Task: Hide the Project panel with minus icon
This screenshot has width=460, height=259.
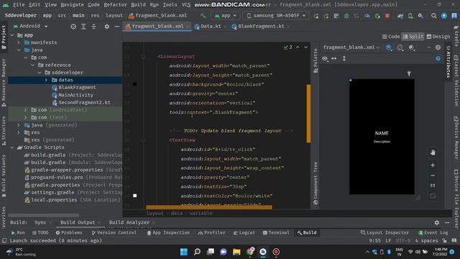Action: coord(116,27)
